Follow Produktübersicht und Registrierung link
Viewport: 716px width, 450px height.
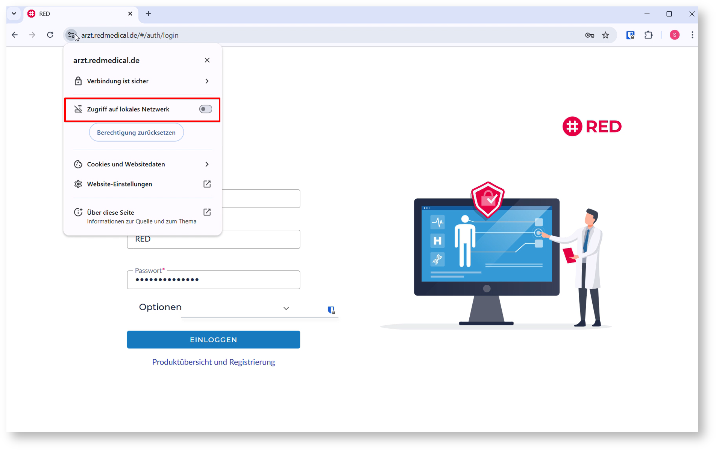213,362
